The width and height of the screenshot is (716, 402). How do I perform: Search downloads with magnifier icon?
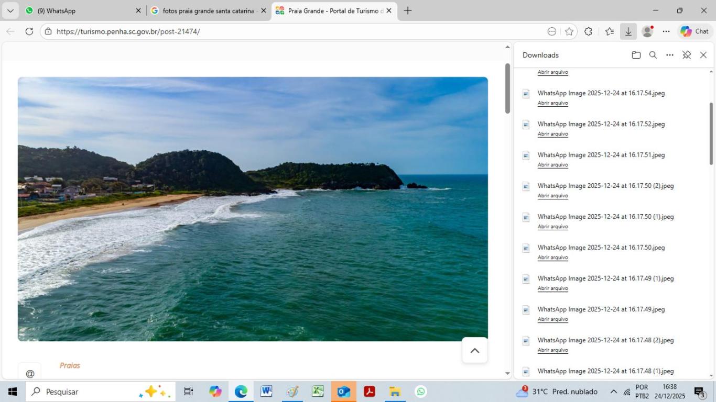pyautogui.click(x=653, y=55)
